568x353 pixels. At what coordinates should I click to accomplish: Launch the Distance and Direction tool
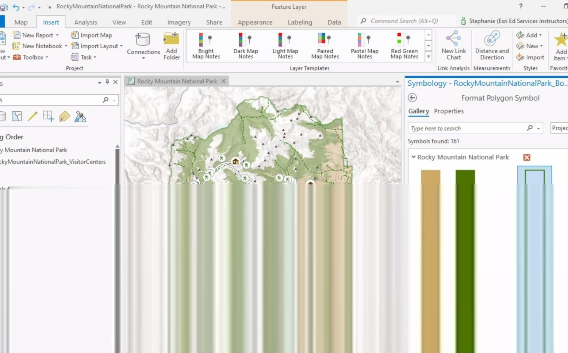(x=492, y=46)
